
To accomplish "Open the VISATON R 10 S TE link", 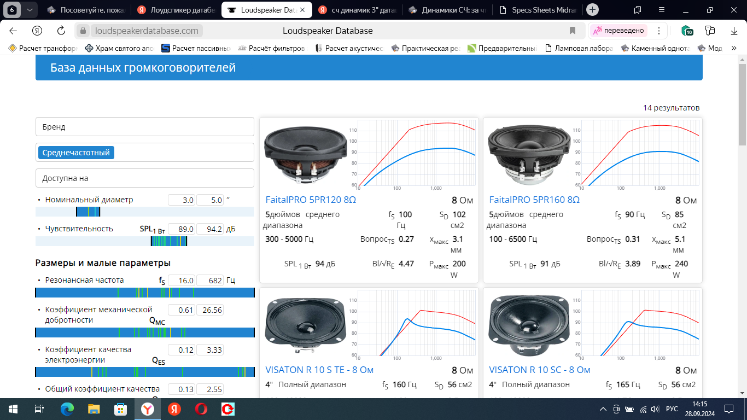I will click(319, 370).
